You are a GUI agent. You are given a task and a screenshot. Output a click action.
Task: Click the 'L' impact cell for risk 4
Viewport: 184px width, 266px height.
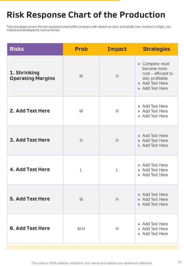point(117,170)
